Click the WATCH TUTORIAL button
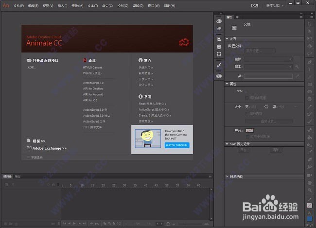Image resolution: width=316 pixels, height=228 pixels. pyautogui.click(x=177, y=145)
